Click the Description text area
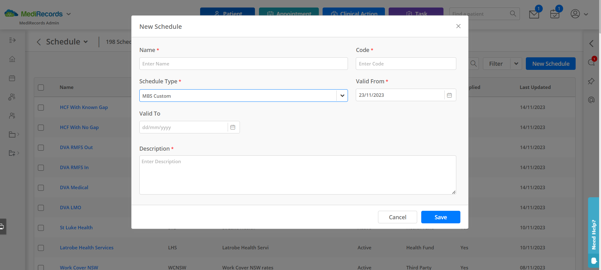Screen dimensions: 601x270 (x=298, y=175)
